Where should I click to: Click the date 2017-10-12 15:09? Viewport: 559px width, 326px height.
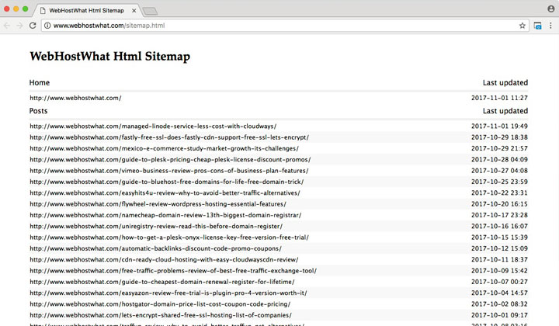pyautogui.click(x=499, y=248)
